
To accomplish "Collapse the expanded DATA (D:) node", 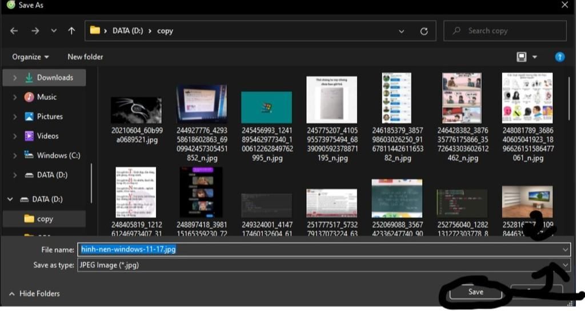I will [10, 199].
